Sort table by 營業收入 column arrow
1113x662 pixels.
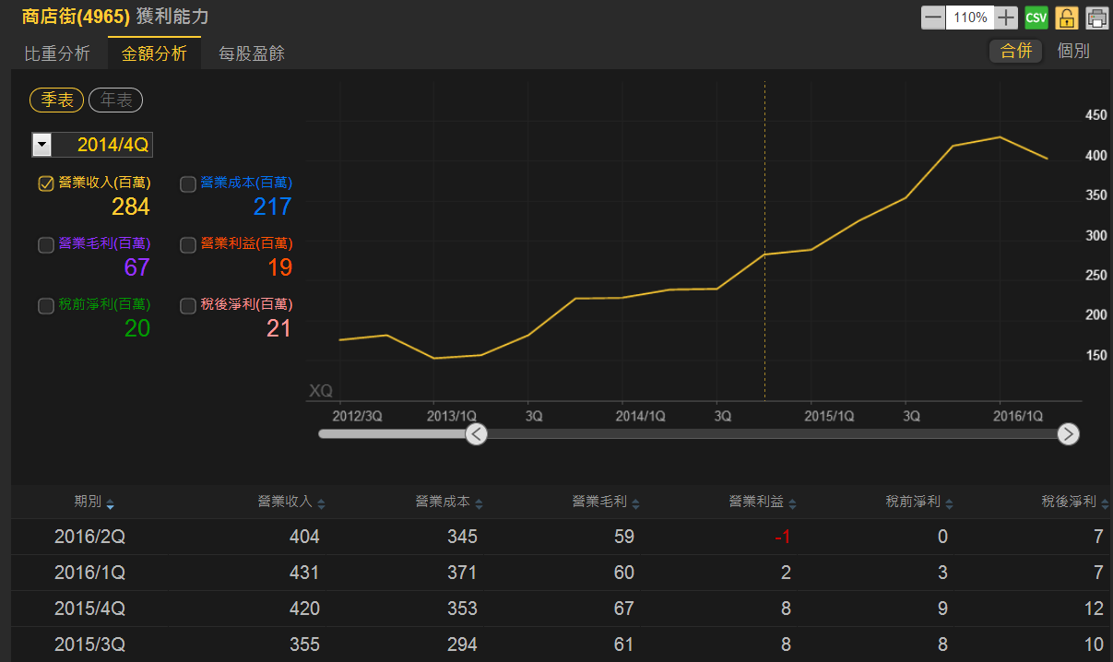(321, 504)
